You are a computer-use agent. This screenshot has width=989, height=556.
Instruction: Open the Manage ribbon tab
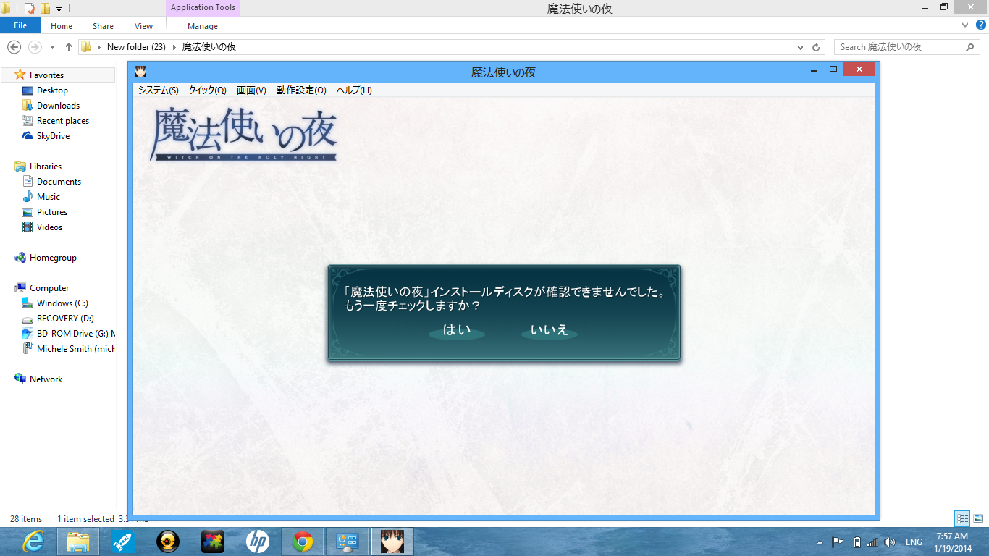pyautogui.click(x=203, y=26)
